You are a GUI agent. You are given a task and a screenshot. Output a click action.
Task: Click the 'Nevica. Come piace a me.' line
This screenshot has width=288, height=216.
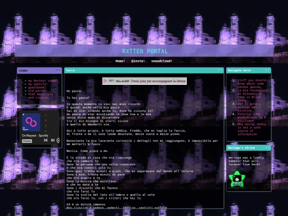pyautogui.click(x=87, y=151)
